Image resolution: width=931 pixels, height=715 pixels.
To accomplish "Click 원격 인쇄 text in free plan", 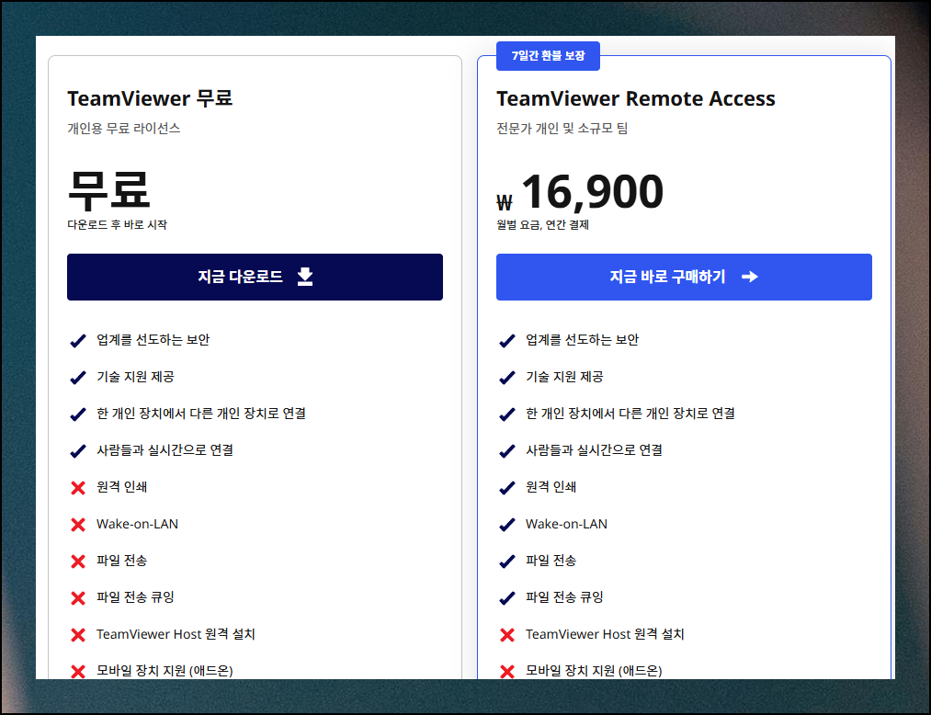I will click(121, 487).
